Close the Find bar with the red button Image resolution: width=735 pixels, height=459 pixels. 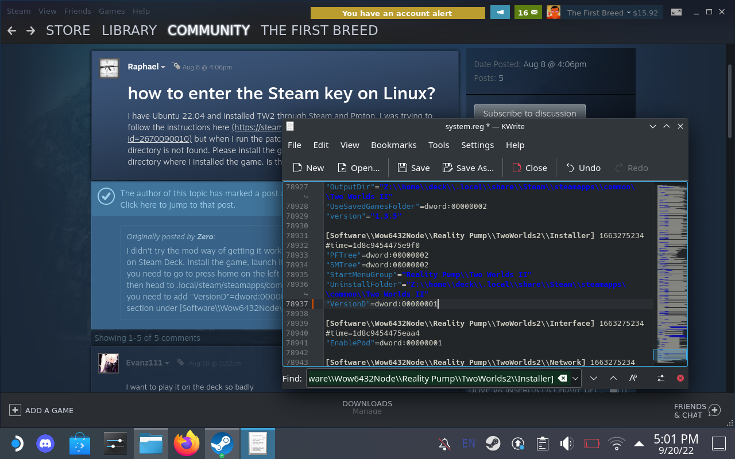click(680, 378)
